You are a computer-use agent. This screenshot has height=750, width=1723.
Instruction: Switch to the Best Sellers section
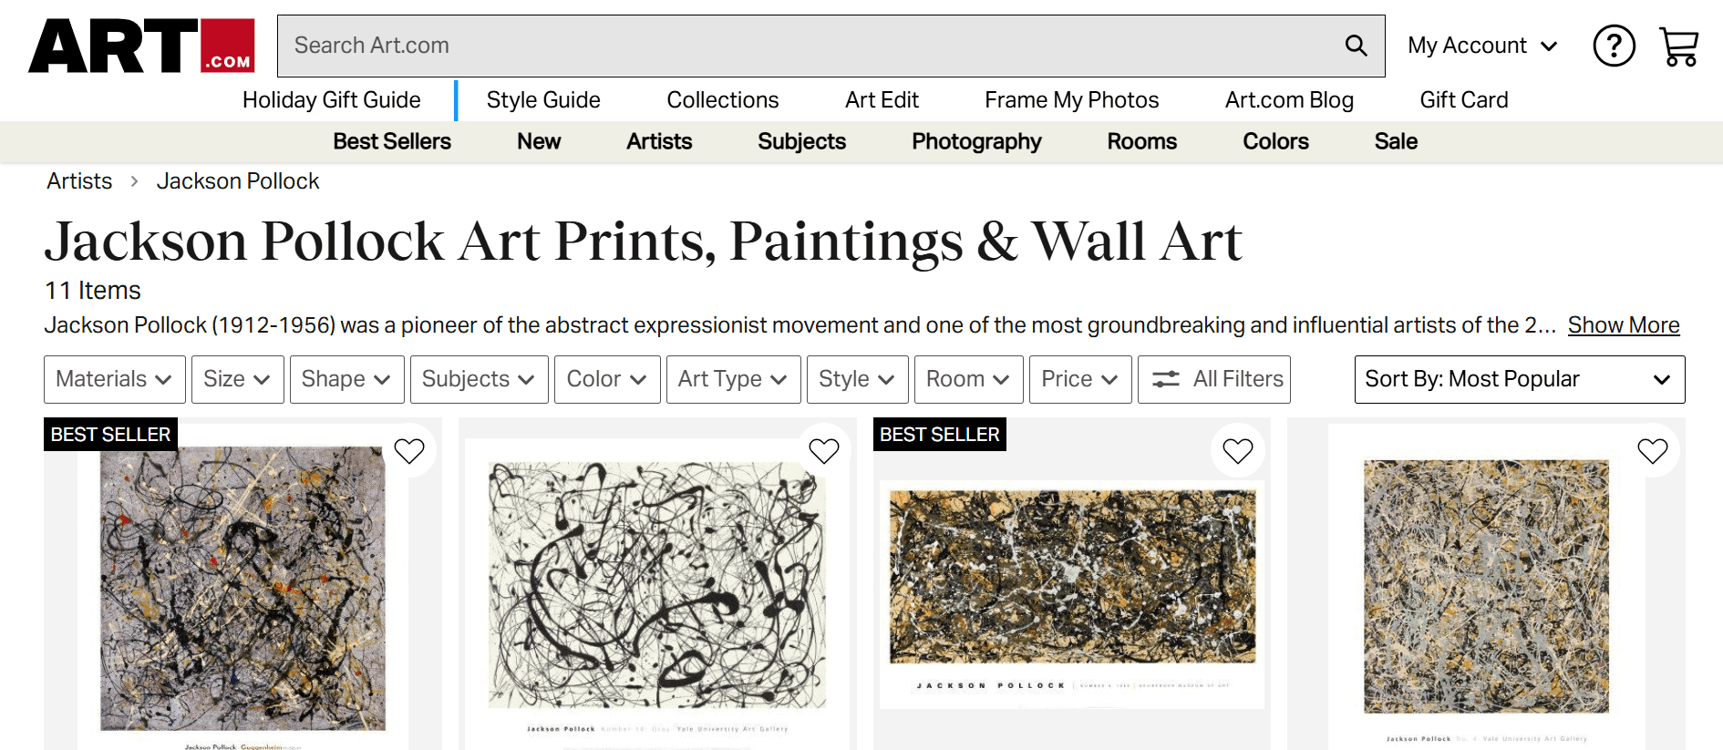(x=391, y=142)
